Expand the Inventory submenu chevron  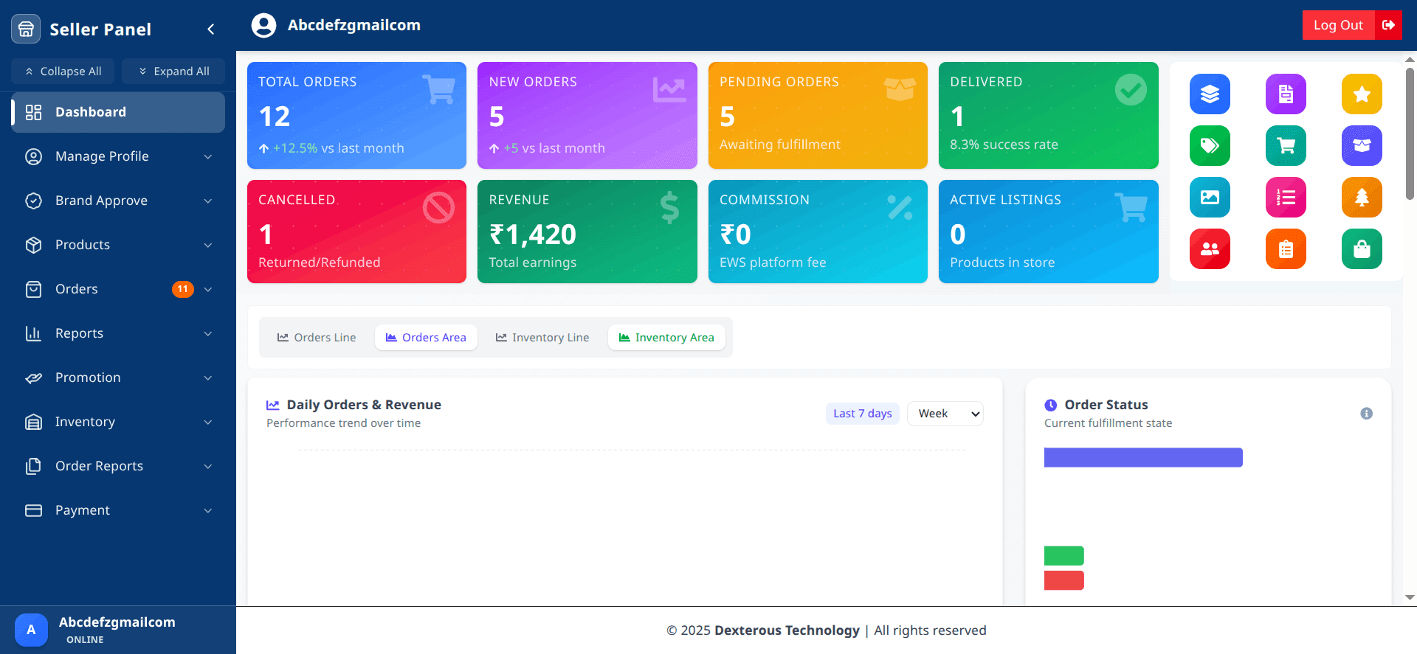208,422
